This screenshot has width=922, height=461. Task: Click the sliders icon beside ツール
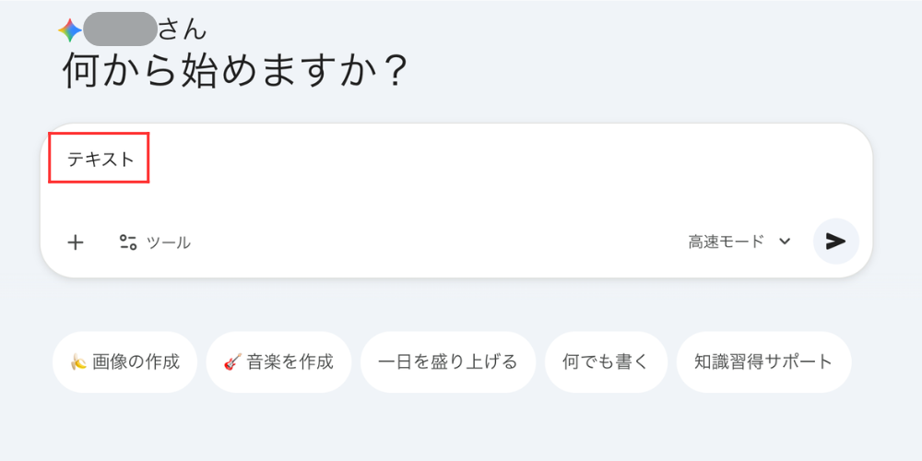128,242
